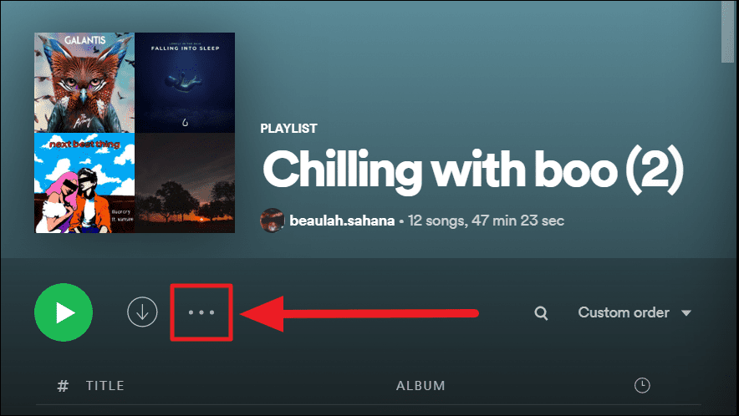Click the next best thing cover tile
This screenshot has height=416, width=739.
coord(84,183)
